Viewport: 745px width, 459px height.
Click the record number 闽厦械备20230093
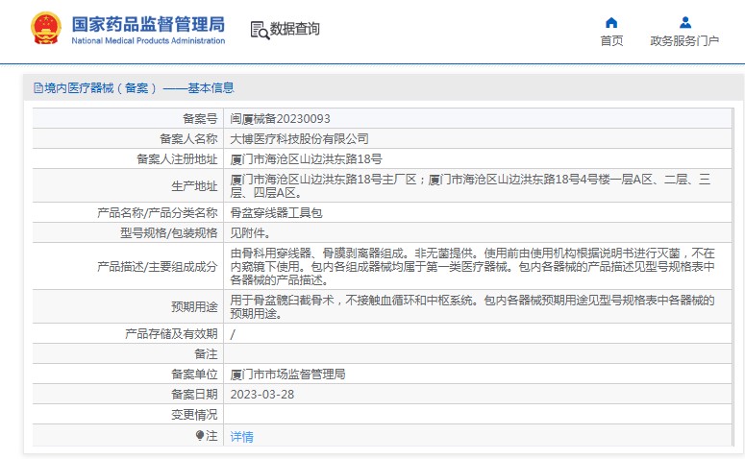280,119
